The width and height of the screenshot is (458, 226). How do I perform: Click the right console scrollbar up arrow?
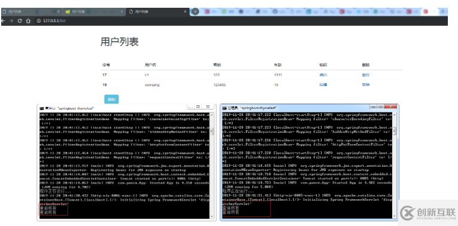[x=395, y=114]
